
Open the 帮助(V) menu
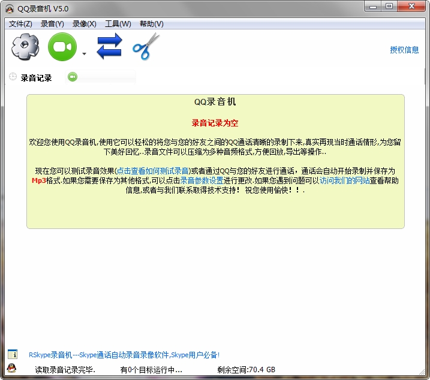pos(151,24)
